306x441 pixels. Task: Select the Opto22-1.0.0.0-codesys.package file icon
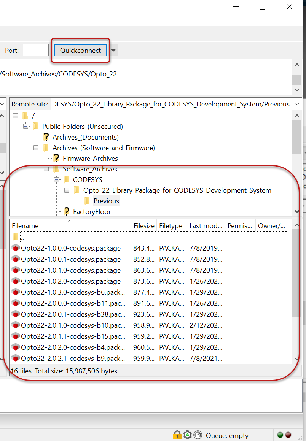pos(16,248)
